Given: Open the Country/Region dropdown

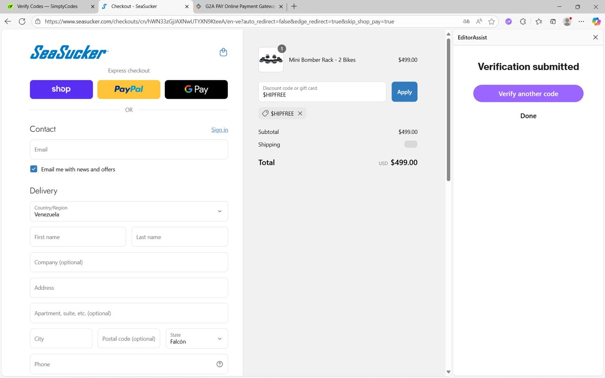Looking at the screenshot, I should pyautogui.click(x=129, y=211).
